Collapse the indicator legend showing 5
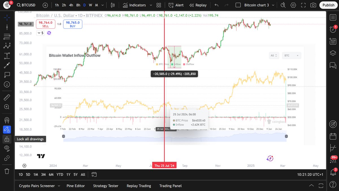This screenshot has height=191, width=339. click(x=41, y=33)
